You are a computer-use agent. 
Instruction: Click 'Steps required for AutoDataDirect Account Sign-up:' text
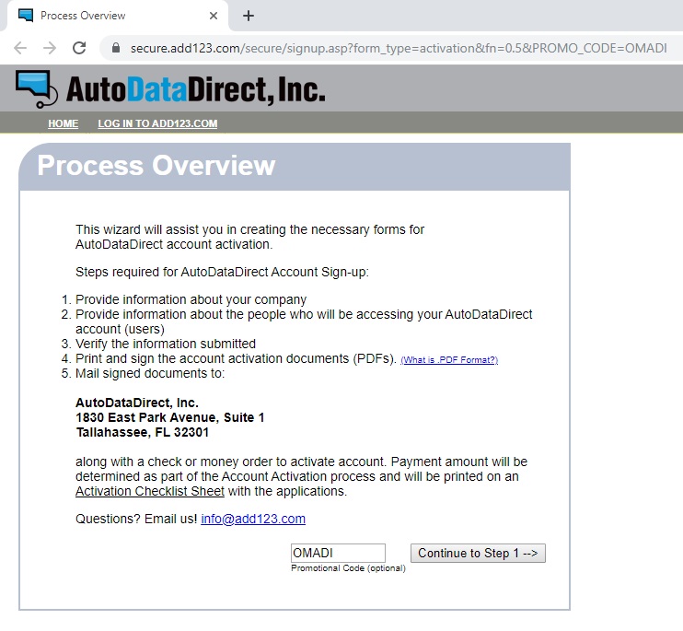(222, 272)
